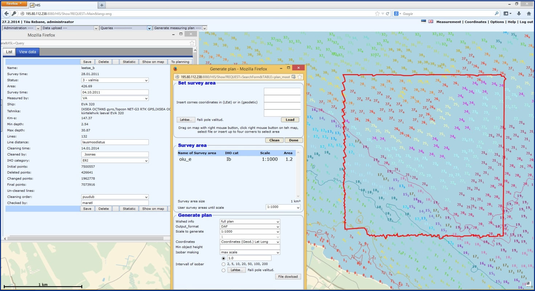Image resolution: width=535 pixels, height=291 pixels.
Task: Click the Log out link
Action: click(526, 22)
